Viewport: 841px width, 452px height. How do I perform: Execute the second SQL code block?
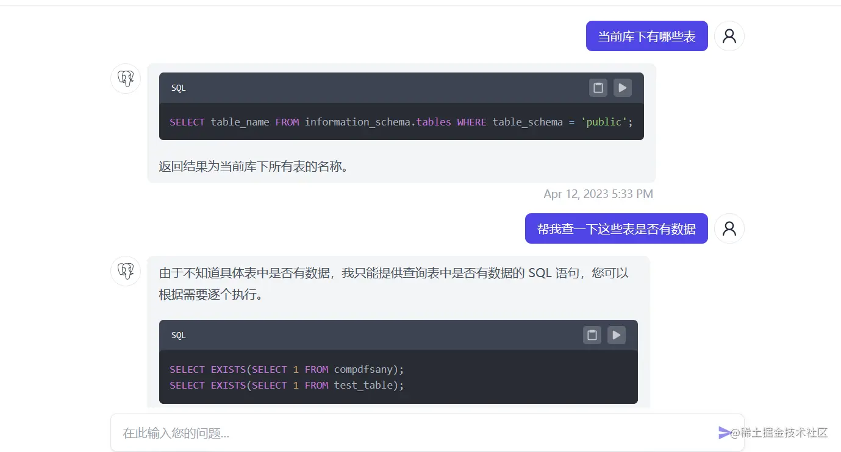coord(616,335)
